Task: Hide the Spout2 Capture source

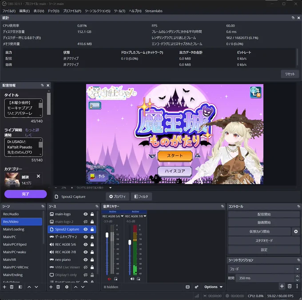Action: (86, 229)
